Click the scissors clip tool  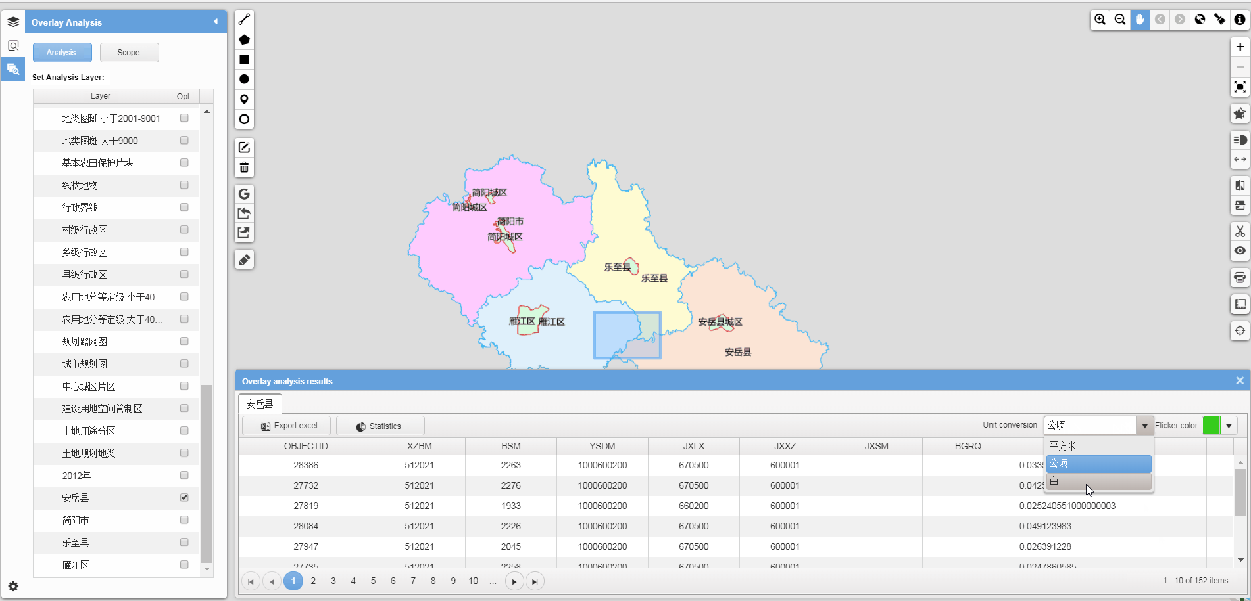coord(1240,231)
